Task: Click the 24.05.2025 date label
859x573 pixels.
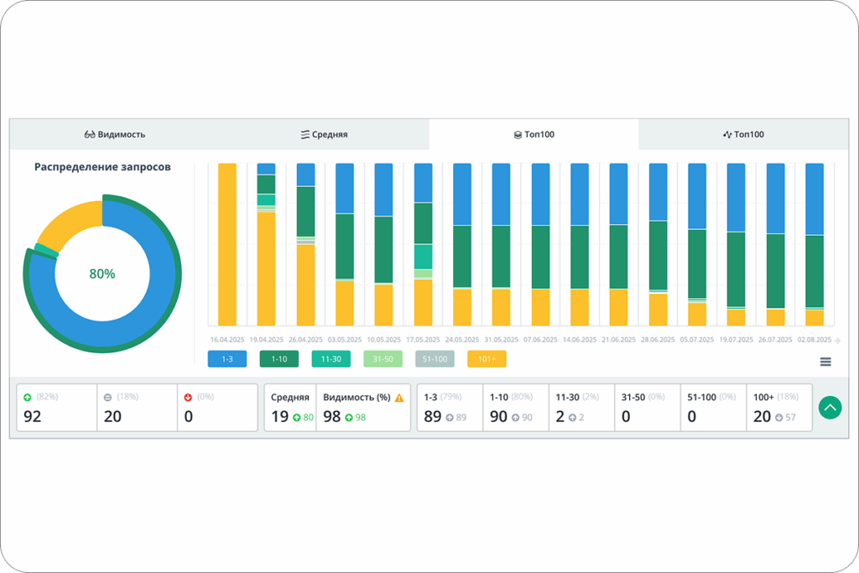Action: (462, 340)
